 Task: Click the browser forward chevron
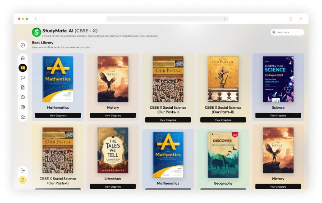pos(44,19)
